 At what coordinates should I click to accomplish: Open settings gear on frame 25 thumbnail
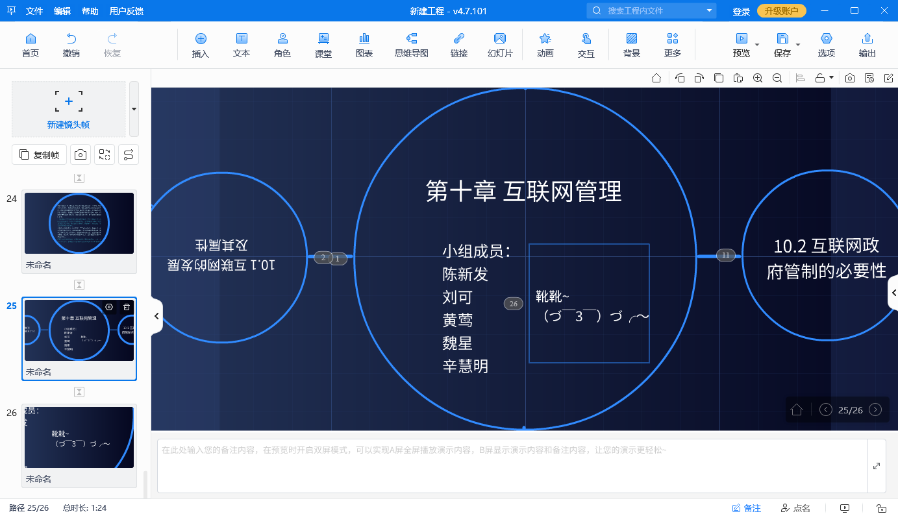[109, 307]
